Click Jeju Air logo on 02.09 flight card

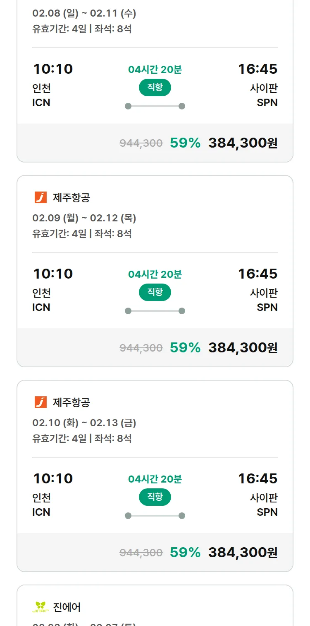(41, 197)
